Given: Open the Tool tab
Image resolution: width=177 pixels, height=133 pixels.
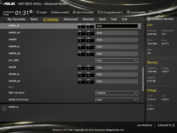Looking at the screenshot, I should tap(114, 19).
